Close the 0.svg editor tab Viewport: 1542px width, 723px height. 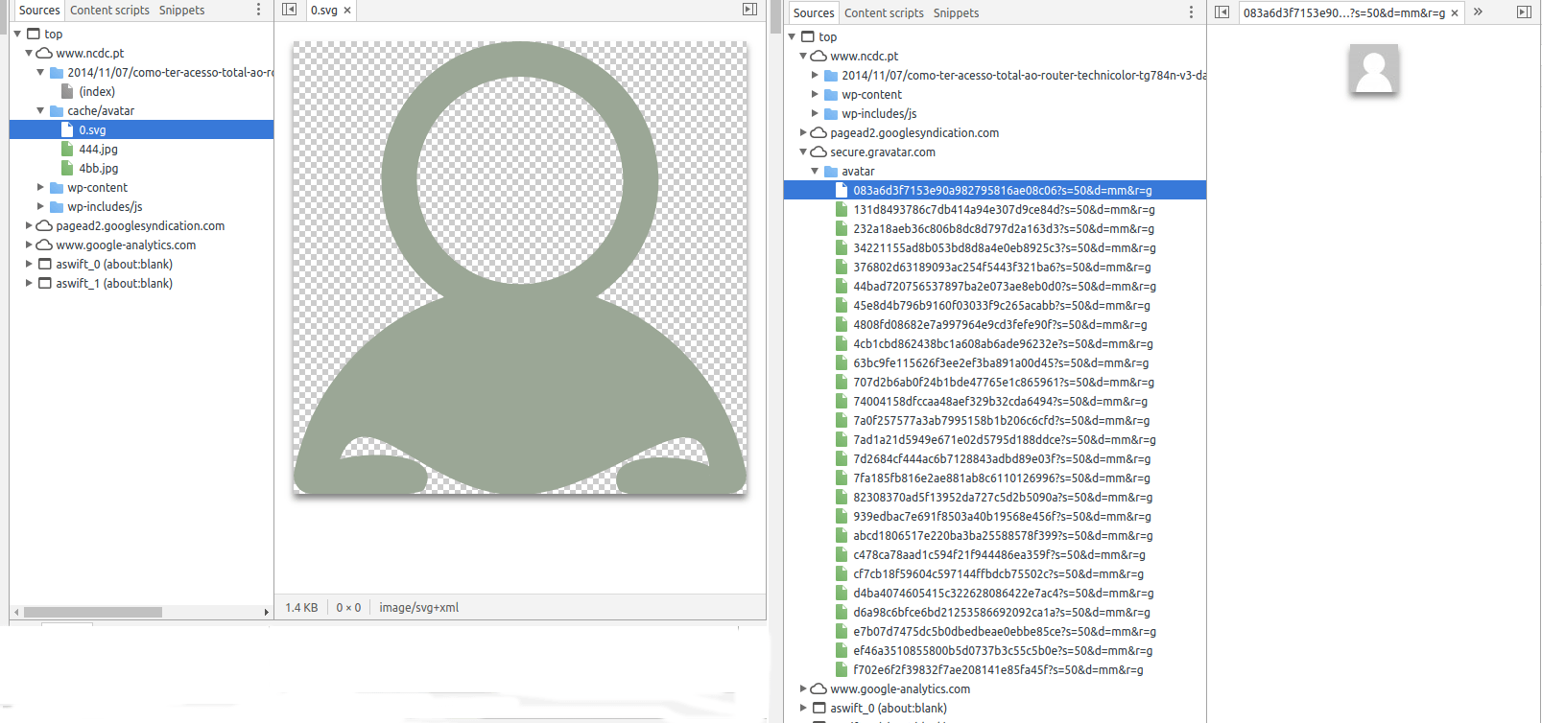347,11
